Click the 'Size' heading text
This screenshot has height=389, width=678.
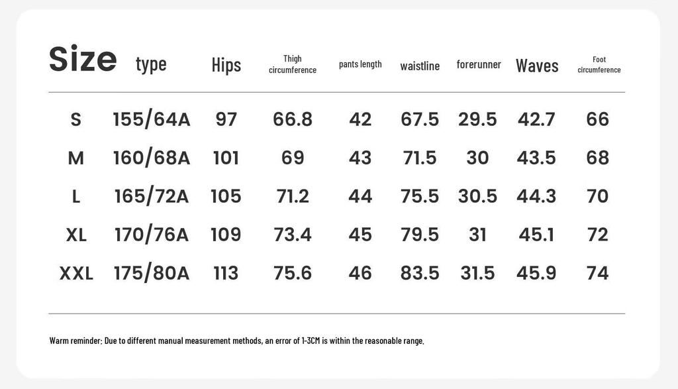83,60
